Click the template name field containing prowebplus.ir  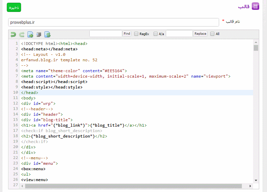click(x=113, y=22)
